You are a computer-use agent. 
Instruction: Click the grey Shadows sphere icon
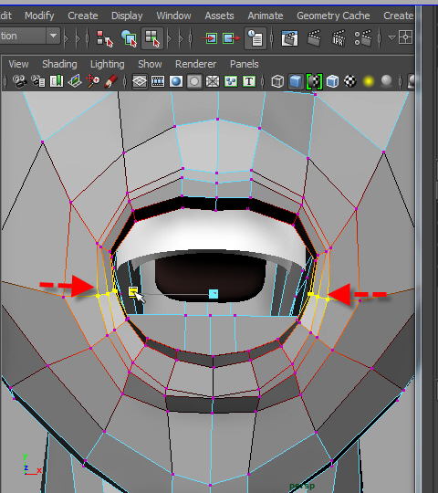coord(386,81)
